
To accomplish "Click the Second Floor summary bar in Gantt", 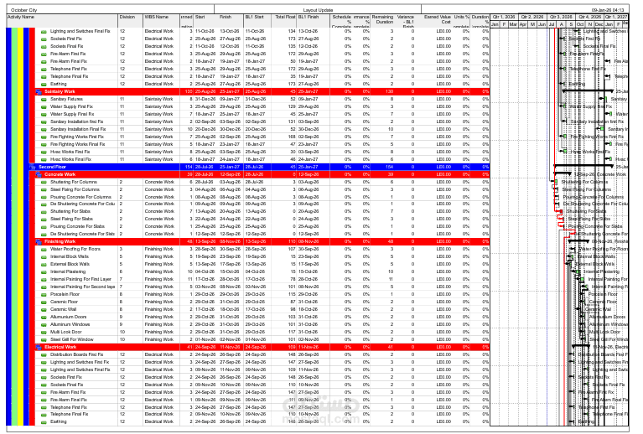I will point(583,166).
